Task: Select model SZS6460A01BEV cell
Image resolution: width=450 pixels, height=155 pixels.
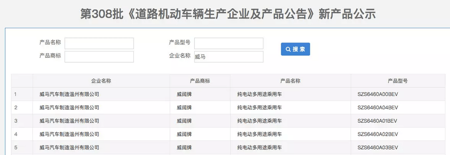Action: (x=398, y=121)
